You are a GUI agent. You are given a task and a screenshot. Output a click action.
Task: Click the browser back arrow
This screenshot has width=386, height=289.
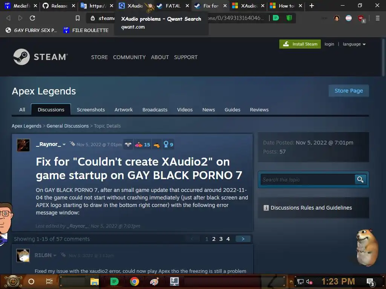coord(8,18)
